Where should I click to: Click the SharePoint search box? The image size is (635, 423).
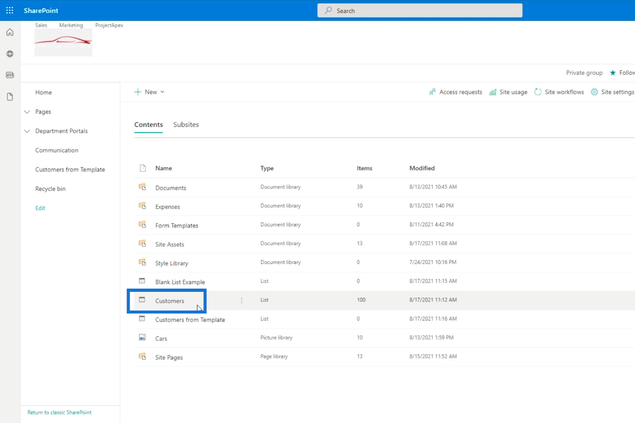tap(419, 10)
